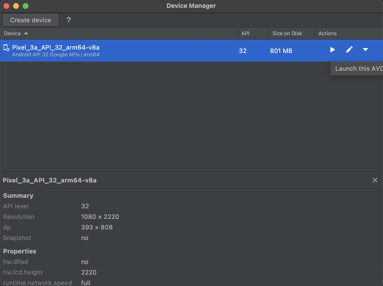383x286 pixels.
Task: Click the API level label
Action: click(16, 206)
